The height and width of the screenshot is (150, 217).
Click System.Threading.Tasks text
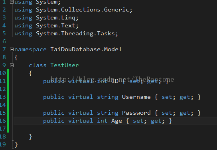[75, 34]
